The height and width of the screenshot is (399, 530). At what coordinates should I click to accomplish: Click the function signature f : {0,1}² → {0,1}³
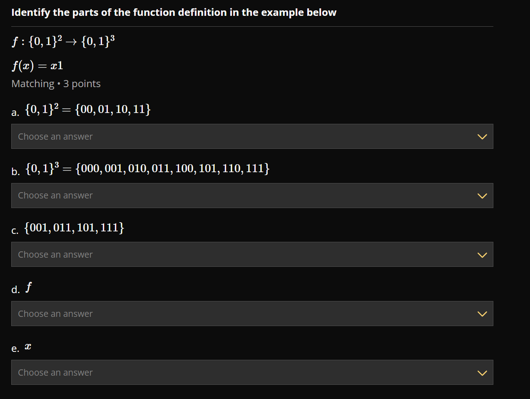(63, 41)
